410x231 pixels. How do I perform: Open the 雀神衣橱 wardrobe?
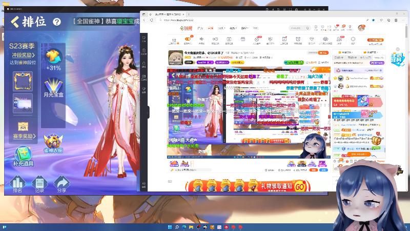tap(53, 144)
